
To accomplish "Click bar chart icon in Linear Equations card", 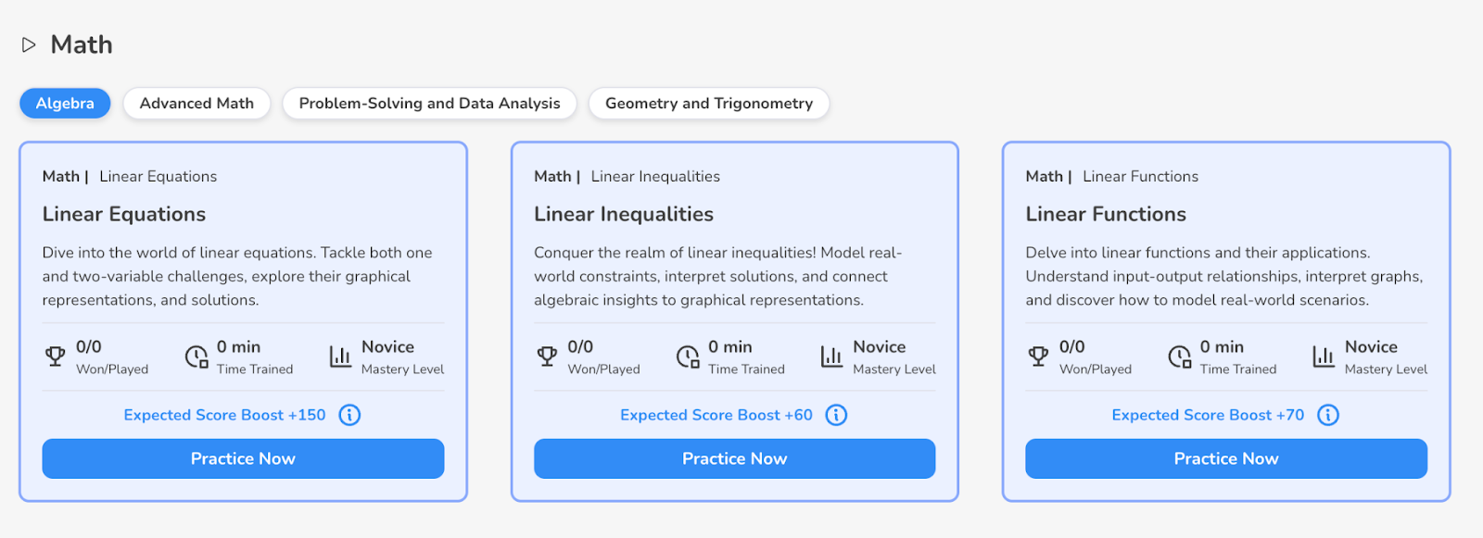I will pos(340,357).
